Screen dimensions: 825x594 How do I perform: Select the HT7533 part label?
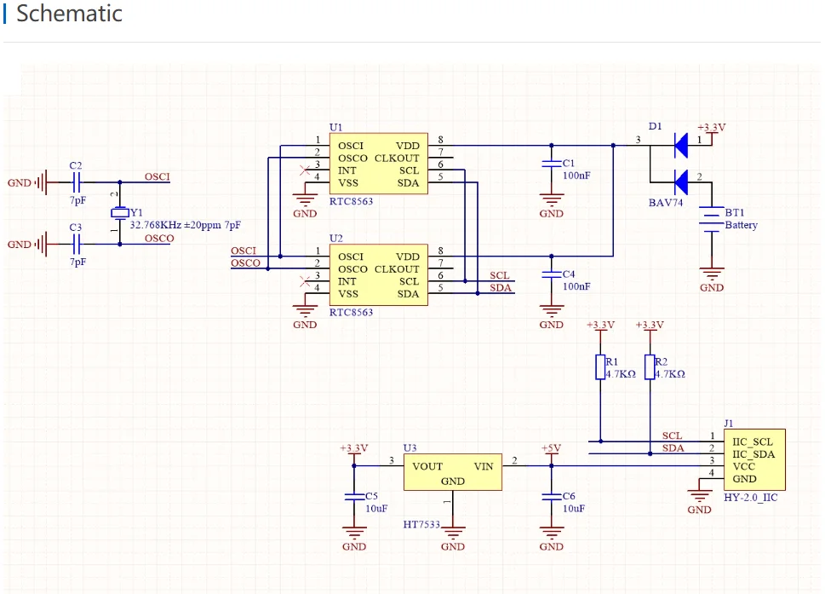click(x=421, y=524)
